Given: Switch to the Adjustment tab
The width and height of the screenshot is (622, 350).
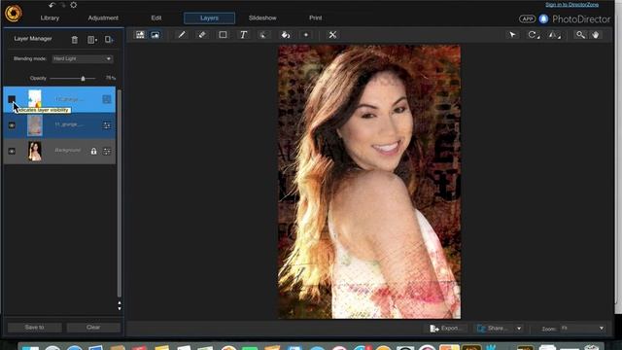Looking at the screenshot, I should (x=103, y=17).
